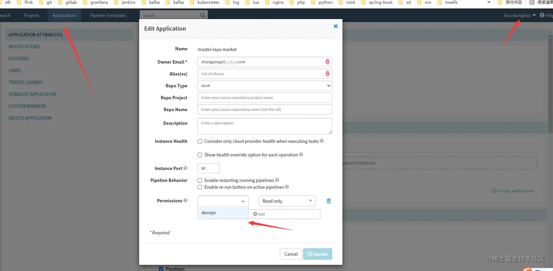Click the Add permission button

click(x=259, y=214)
